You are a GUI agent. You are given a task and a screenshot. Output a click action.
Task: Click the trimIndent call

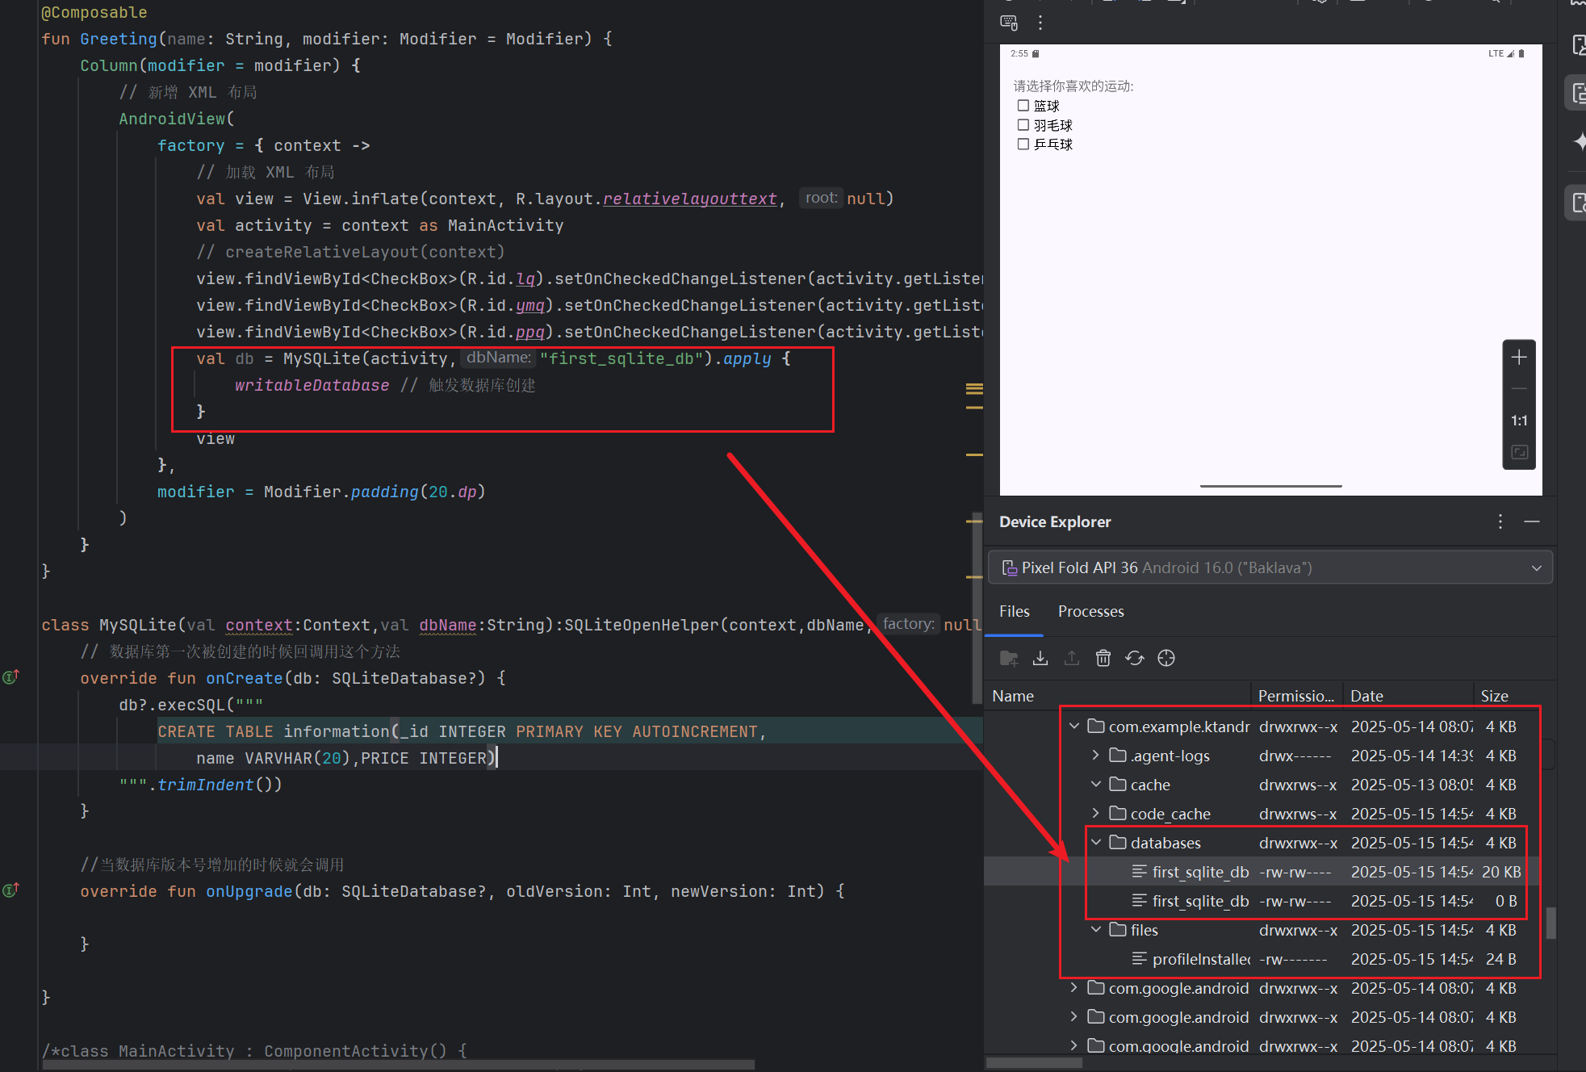(205, 785)
